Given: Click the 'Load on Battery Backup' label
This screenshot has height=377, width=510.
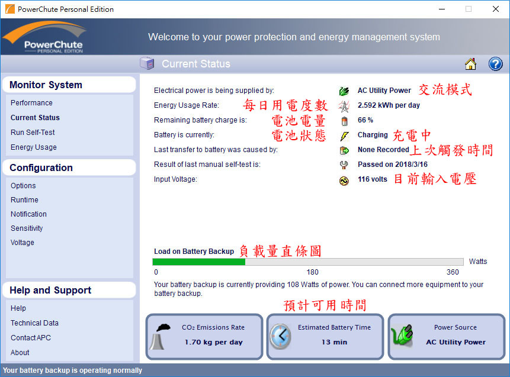Looking at the screenshot, I should (194, 252).
